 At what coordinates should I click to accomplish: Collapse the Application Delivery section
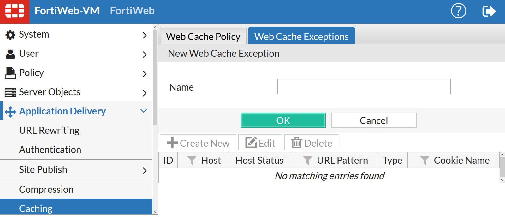(144, 111)
